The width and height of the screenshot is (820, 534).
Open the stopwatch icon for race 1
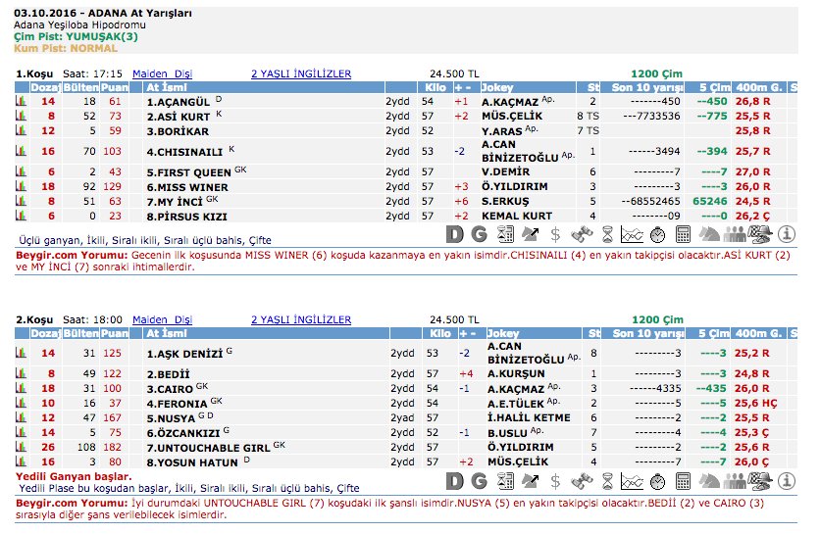[657, 234]
